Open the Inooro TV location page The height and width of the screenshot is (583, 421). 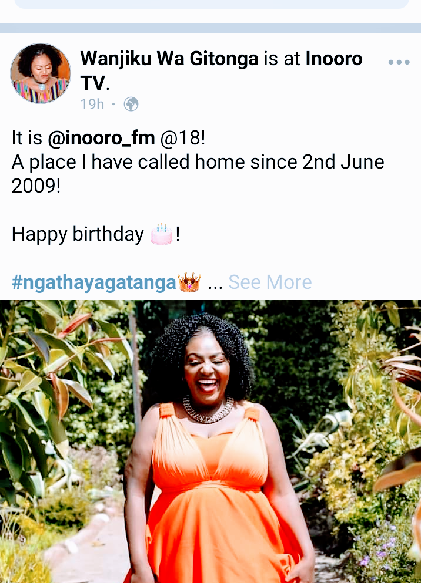pyautogui.click(x=222, y=70)
